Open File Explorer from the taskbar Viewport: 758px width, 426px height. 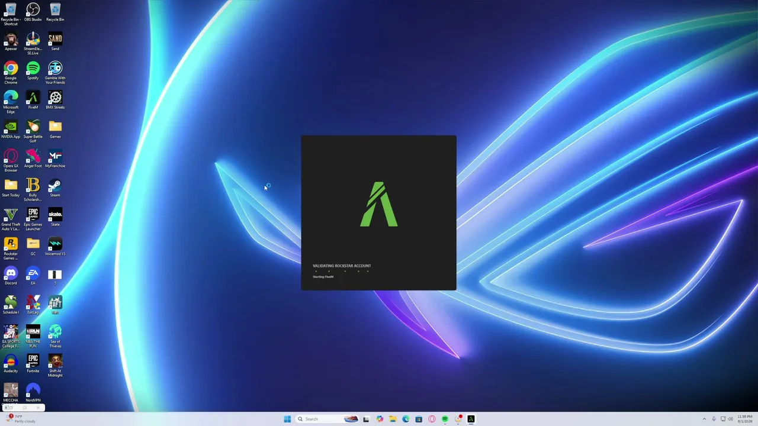point(393,419)
